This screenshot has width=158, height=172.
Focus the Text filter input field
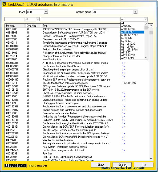(x=80, y=19)
